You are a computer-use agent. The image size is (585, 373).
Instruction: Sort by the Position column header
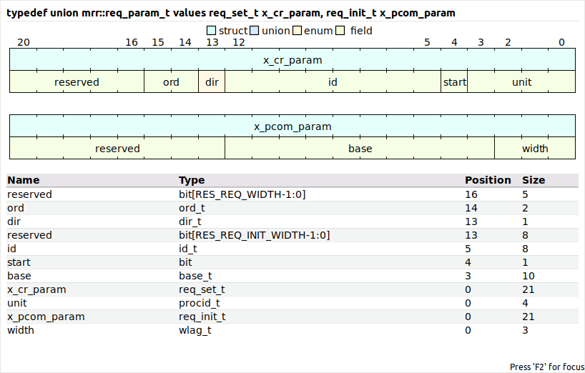pos(488,180)
